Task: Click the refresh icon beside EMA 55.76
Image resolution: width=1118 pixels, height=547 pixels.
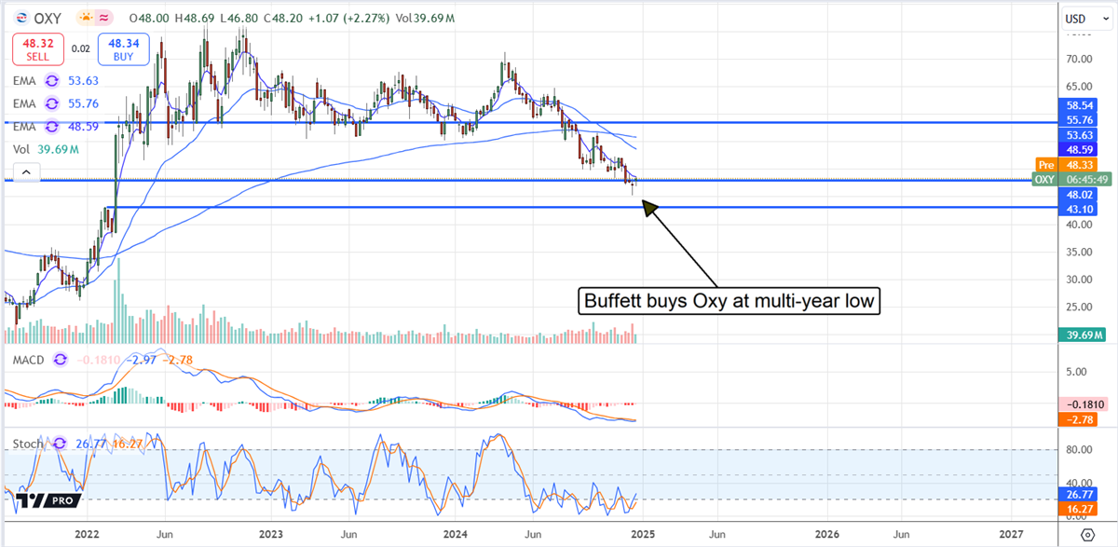Action: pos(52,104)
